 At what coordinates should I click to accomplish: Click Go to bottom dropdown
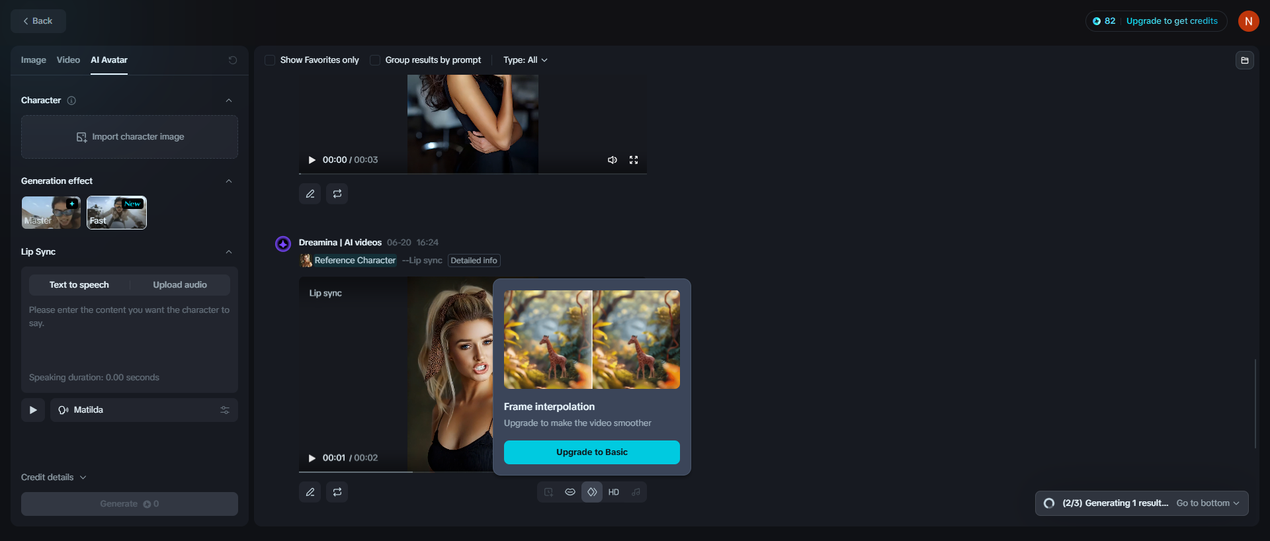(x=1208, y=503)
